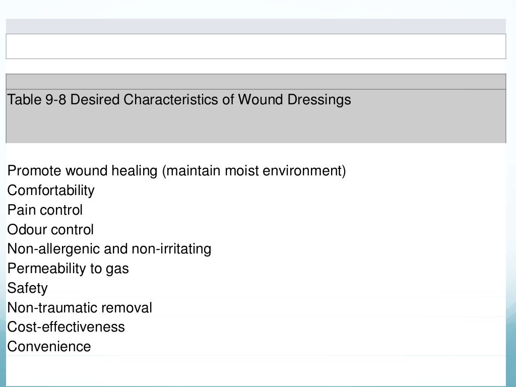
Task: Click the 'Pain control' line
Action: [x=45, y=210]
